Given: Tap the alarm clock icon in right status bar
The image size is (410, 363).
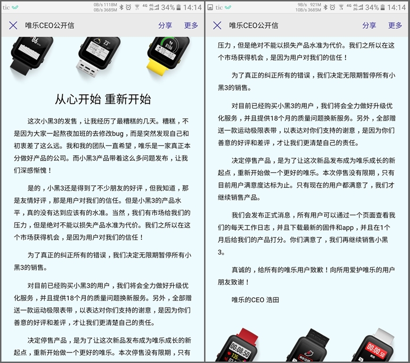Looking at the screenshot, I should pos(332,8).
